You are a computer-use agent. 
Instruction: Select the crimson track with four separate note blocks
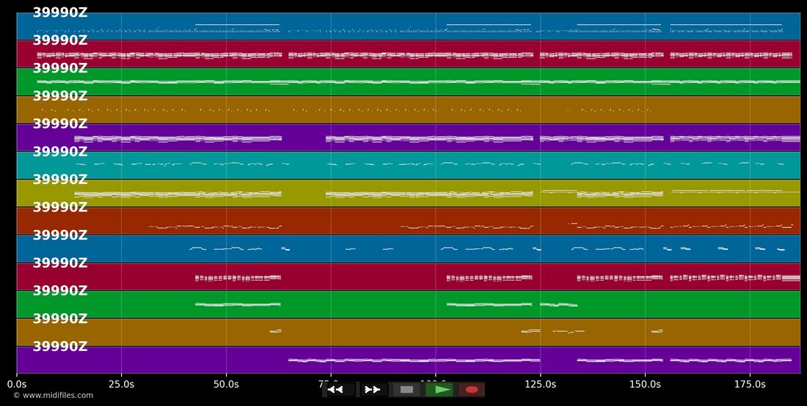click(x=408, y=276)
